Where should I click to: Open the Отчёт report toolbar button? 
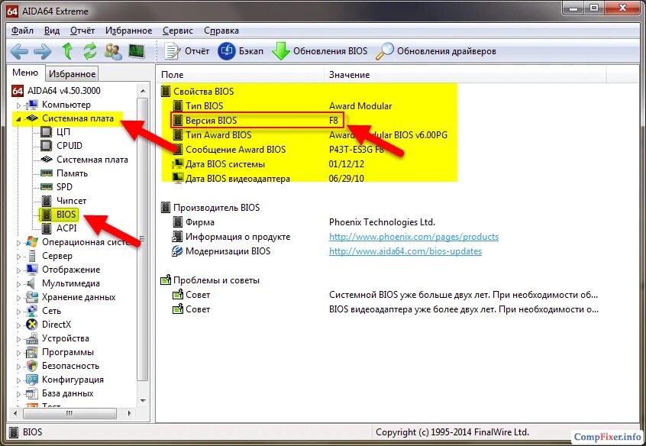186,51
